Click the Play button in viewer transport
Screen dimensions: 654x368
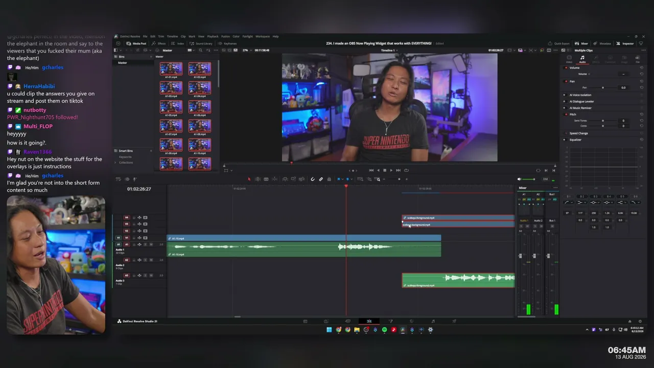[x=391, y=170]
